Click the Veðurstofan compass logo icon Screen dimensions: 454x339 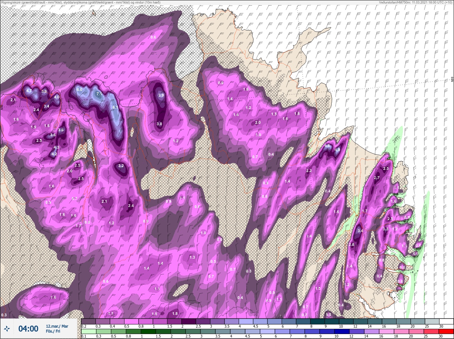tap(7, 329)
